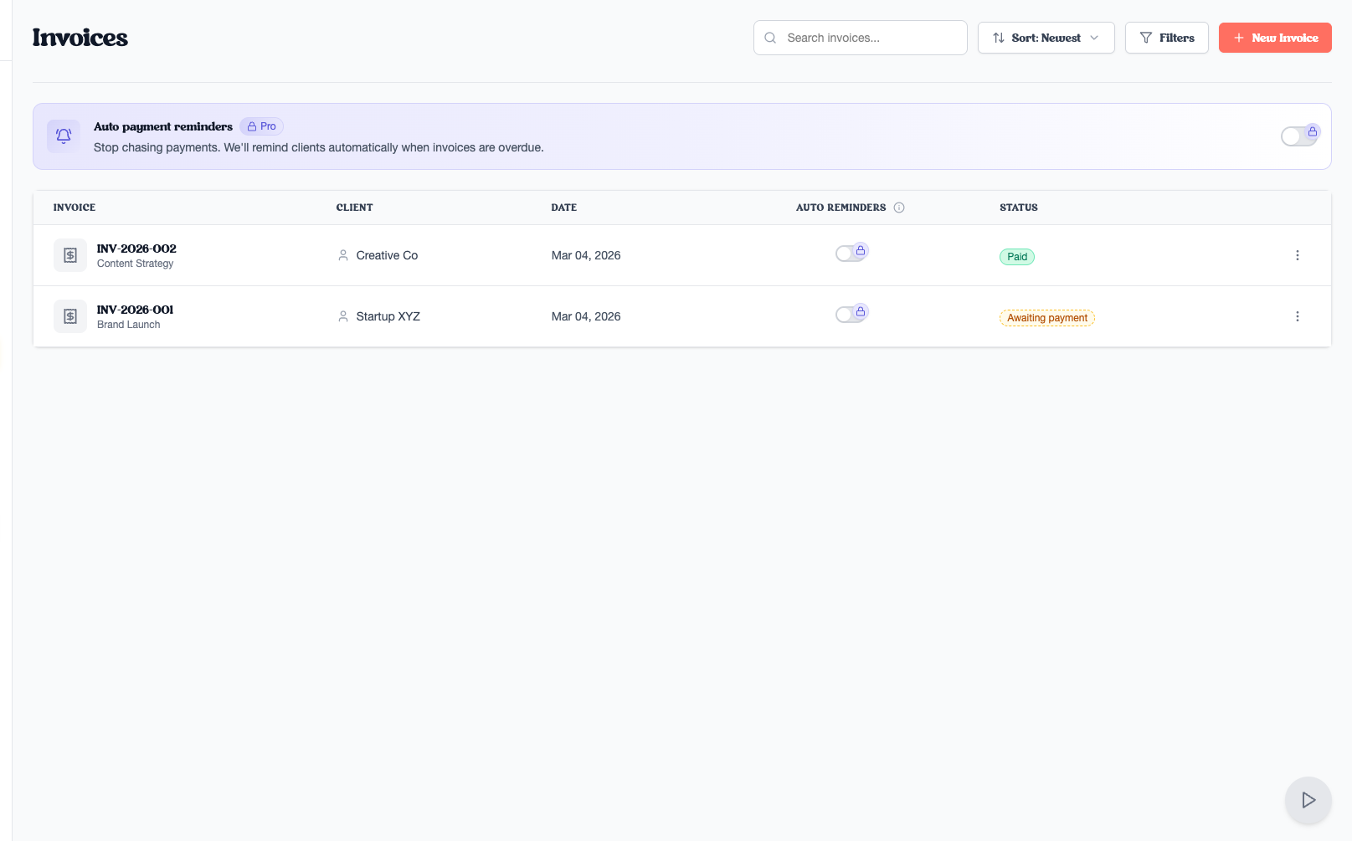1352x841 pixels.
Task: Click the bell icon in reminders banner
Action: pyautogui.click(x=64, y=136)
